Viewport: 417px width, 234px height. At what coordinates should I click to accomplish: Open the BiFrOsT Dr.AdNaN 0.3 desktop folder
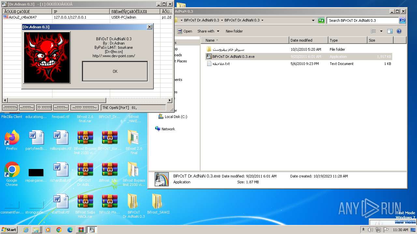click(134, 206)
